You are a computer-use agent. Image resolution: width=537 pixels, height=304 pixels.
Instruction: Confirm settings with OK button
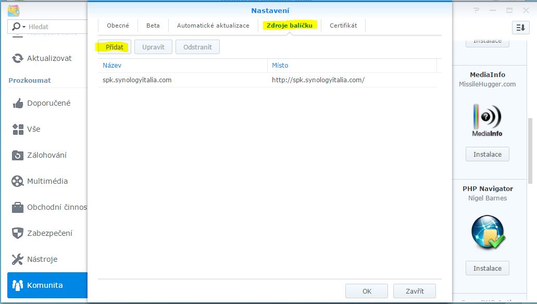pyautogui.click(x=367, y=291)
